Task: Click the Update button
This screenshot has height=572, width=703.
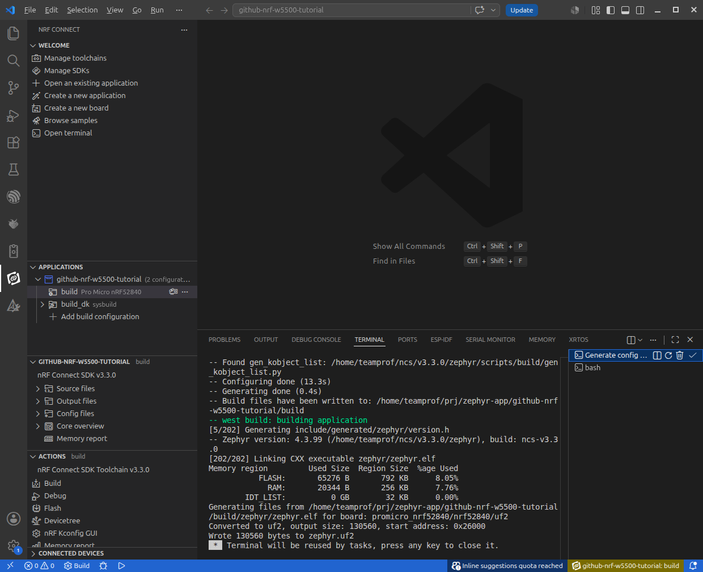Action: (522, 10)
